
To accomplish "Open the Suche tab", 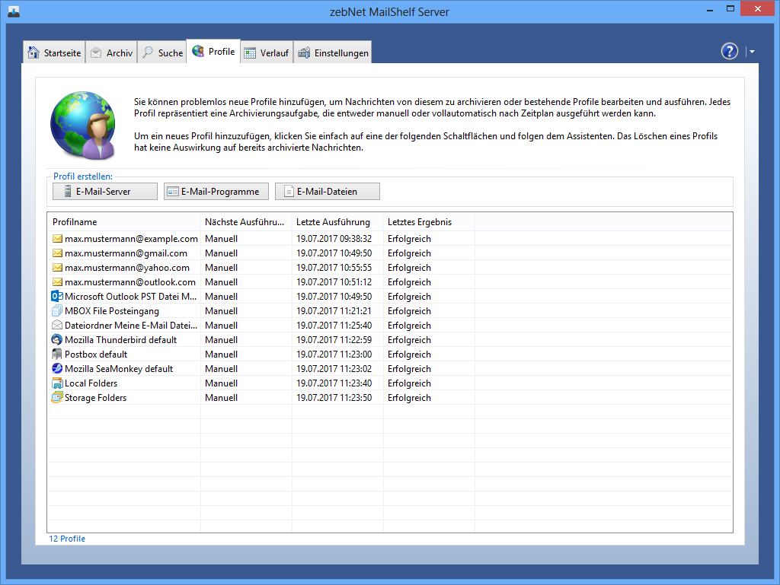I will pyautogui.click(x=162, y=52).
